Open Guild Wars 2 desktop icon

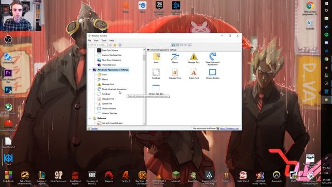coord(243,177)
